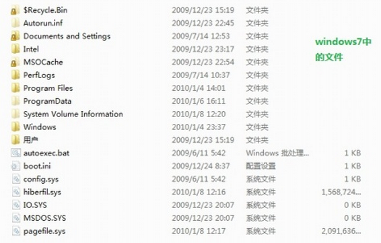The image size is (381, 243).
Task: Select the pagefile.sys system file icon
Action: click(x=15, y=231)
